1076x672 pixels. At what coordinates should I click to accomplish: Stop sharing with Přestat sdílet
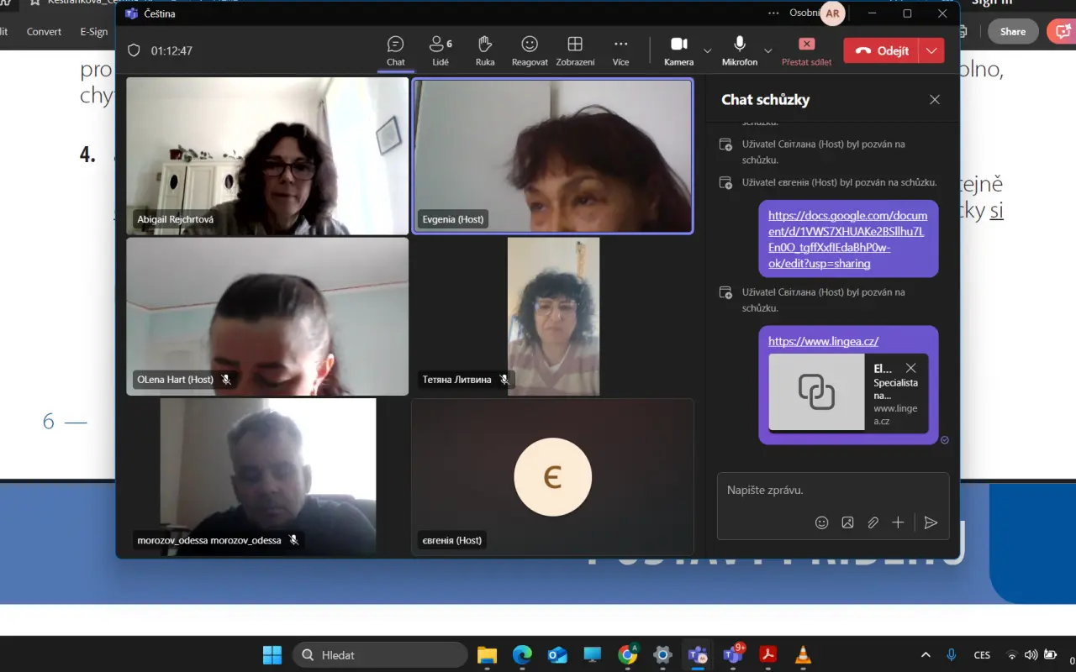tap(807, 50)
